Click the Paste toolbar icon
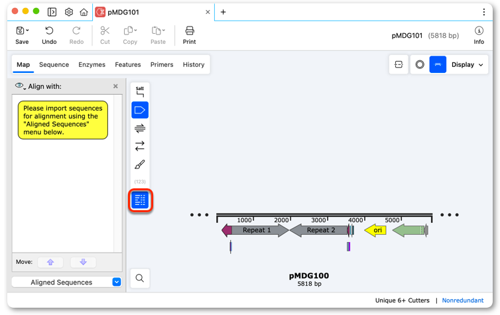The image size is (500, 315). coord(156,31)
